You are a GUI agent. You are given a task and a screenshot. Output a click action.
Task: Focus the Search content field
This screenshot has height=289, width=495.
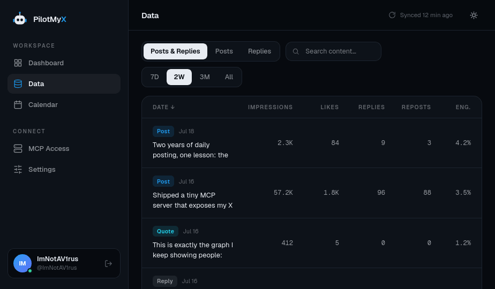pos(333,51)
